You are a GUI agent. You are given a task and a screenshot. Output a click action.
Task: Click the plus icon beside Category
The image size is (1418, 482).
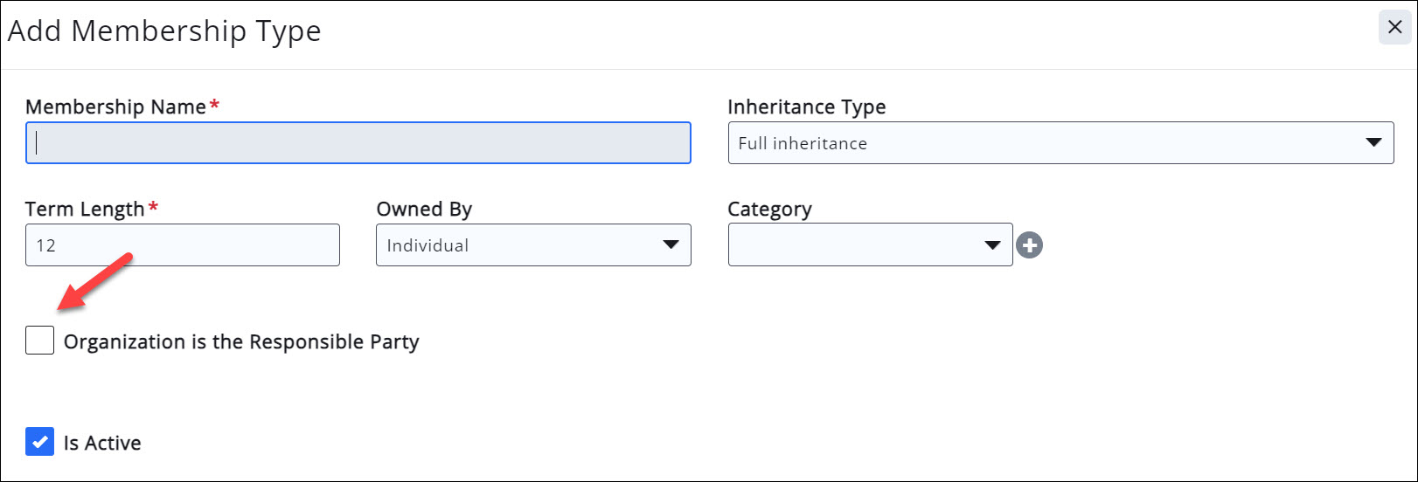coord(1029,245)
